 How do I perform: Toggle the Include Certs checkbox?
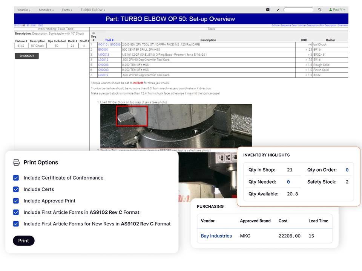[x=16, y=189]
